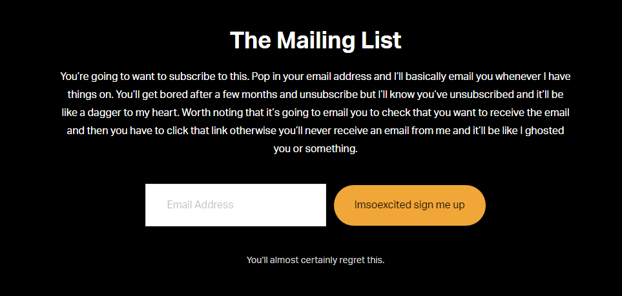The width and height of the screenshot is (622, 296).
Task: Click the line starting "and then you have to click"
Action: (315, 130)
